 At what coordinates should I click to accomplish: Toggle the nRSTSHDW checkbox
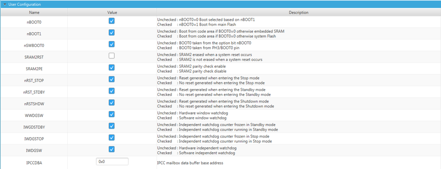coord(112,102)
